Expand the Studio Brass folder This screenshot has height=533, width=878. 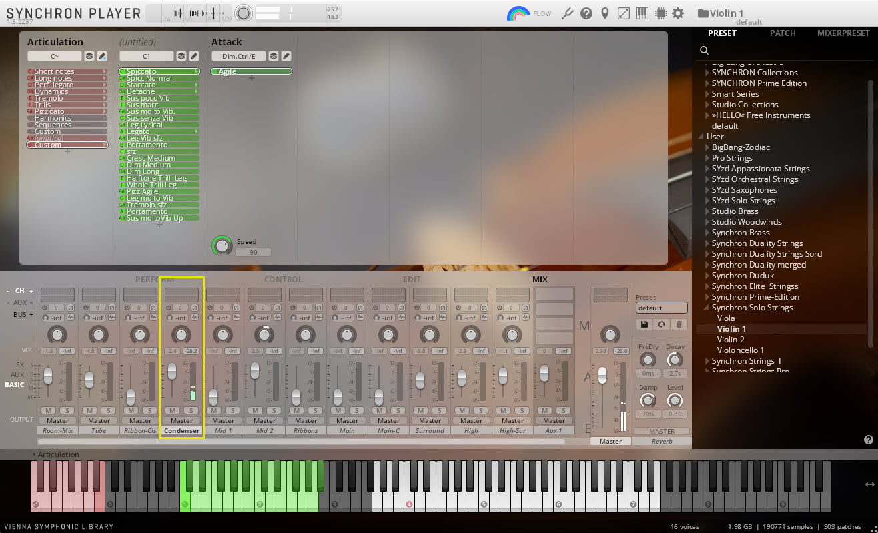(x=707, y=211)
